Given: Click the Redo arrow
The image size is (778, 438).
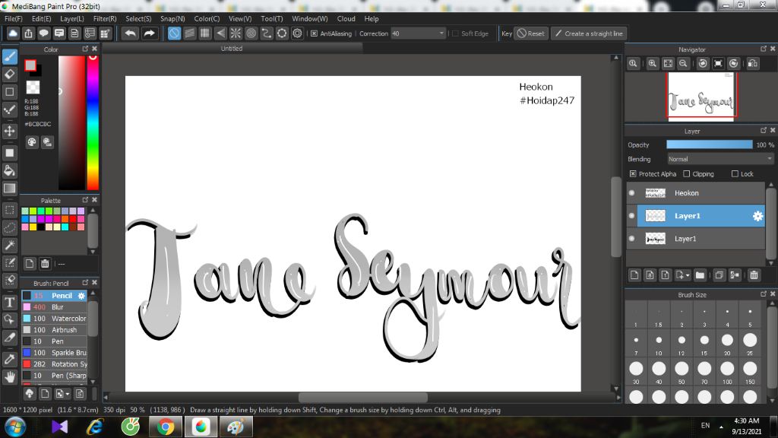Looking at the screenshot, I should tap(149, 33).
